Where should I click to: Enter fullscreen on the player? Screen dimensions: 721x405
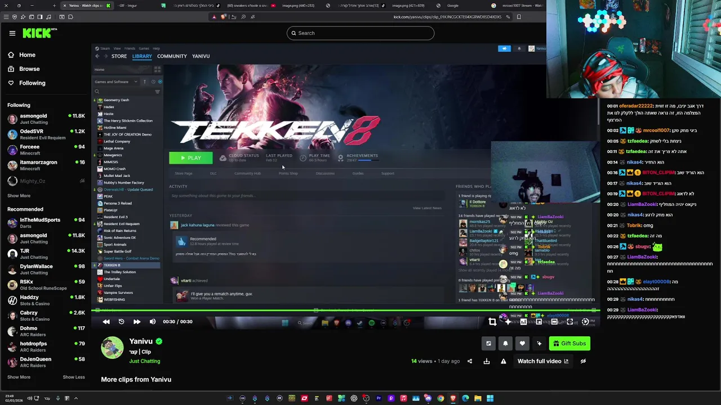pyautogui.click(x=570, y=322)
